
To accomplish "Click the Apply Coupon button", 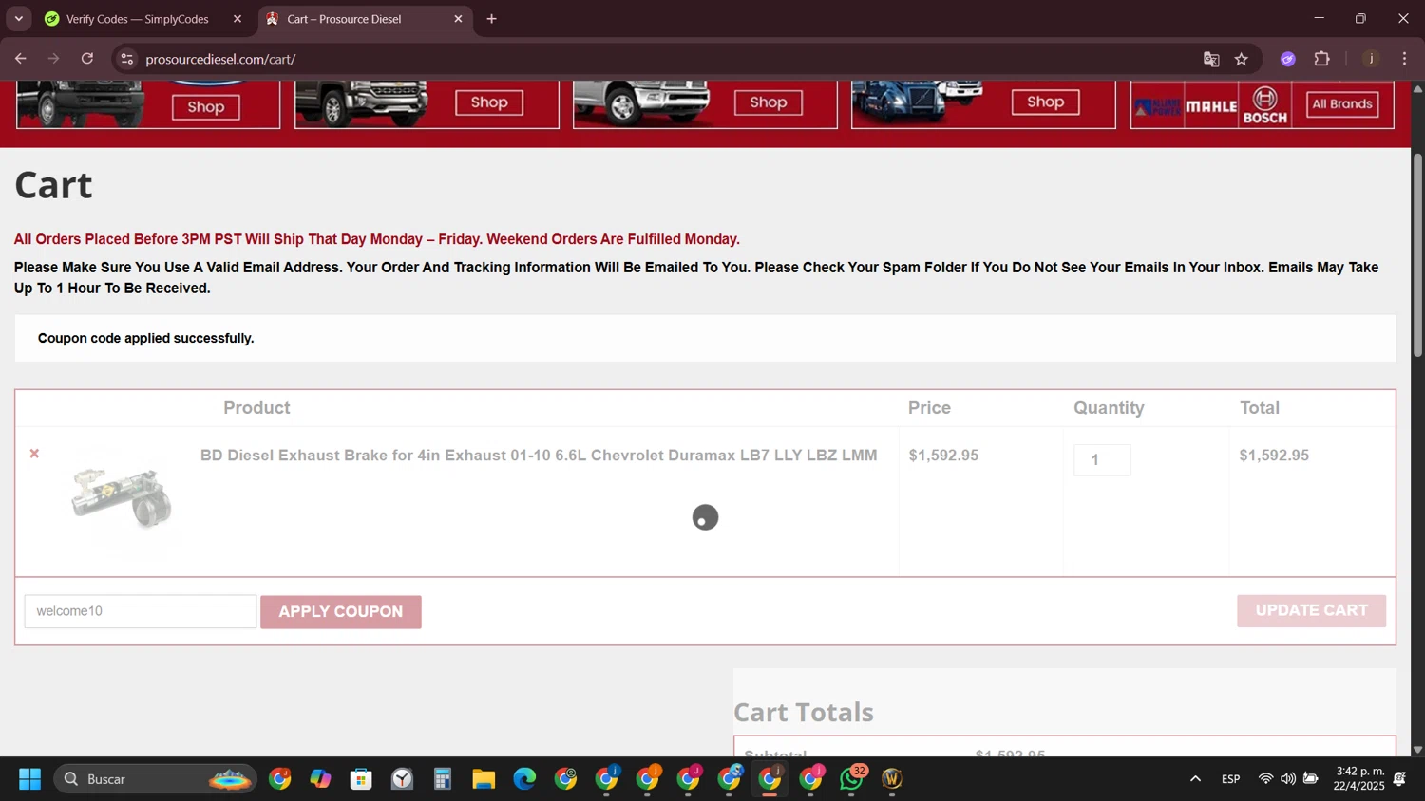I will [x=341, y=612].
